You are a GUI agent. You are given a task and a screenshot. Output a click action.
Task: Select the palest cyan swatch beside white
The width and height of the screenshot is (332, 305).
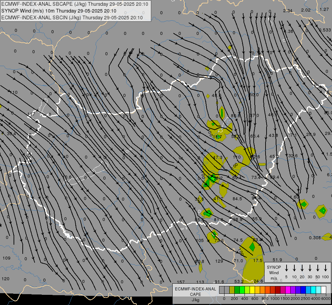[x=318, y=290]
